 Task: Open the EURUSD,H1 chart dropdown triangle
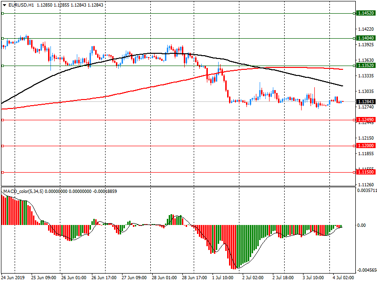[x=4, y=5]
